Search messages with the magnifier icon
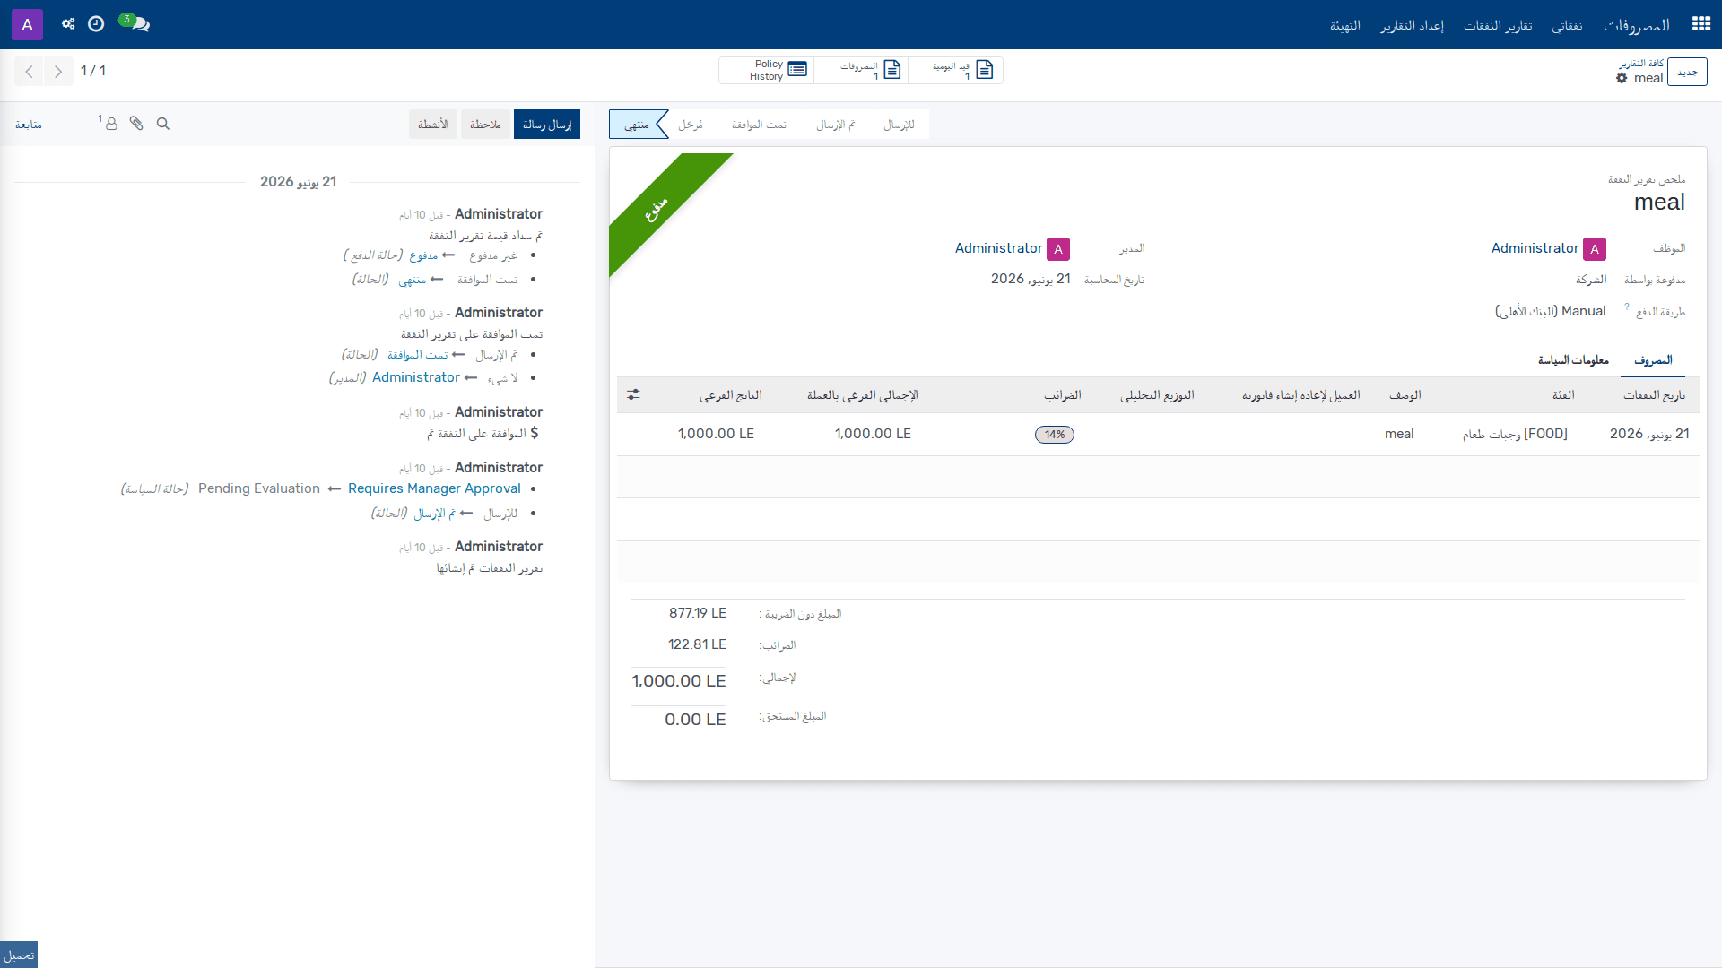This screenshot has width=1722, height=968. [x=163, y=124]
